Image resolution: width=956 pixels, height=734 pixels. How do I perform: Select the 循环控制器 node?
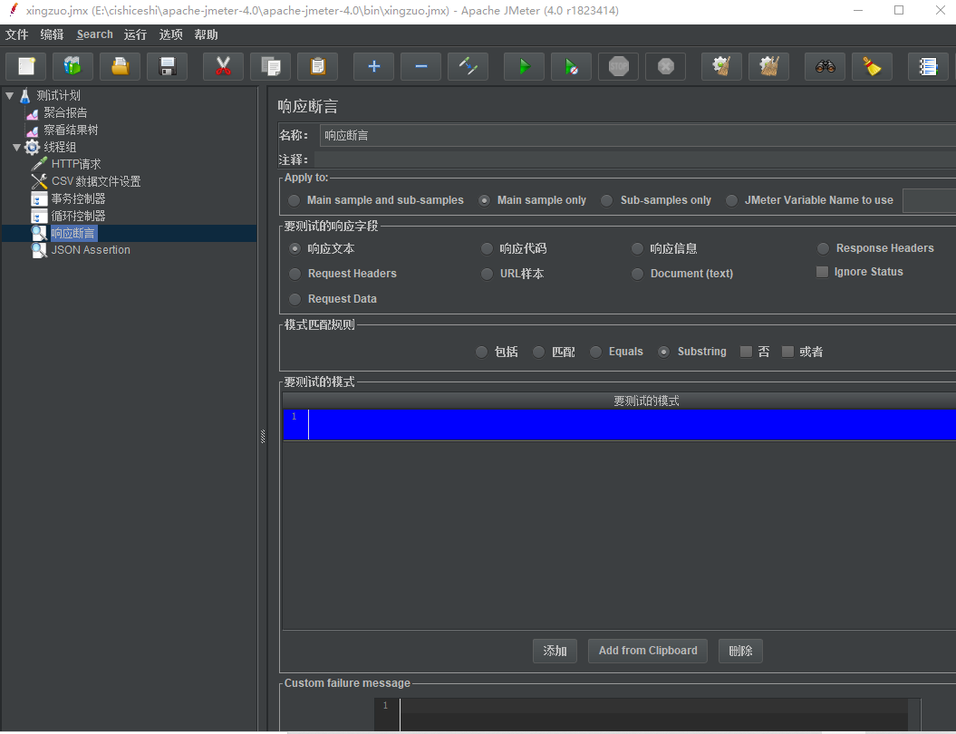[x=78, y=216]
